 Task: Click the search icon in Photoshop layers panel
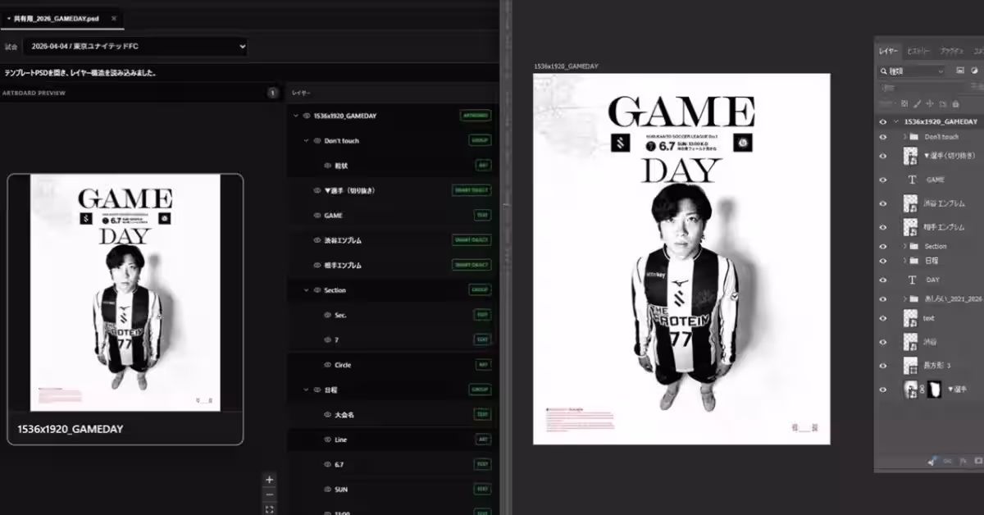pos(883,71)
